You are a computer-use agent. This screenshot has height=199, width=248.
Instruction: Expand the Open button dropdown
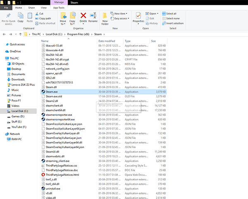[x=157, y=14]
